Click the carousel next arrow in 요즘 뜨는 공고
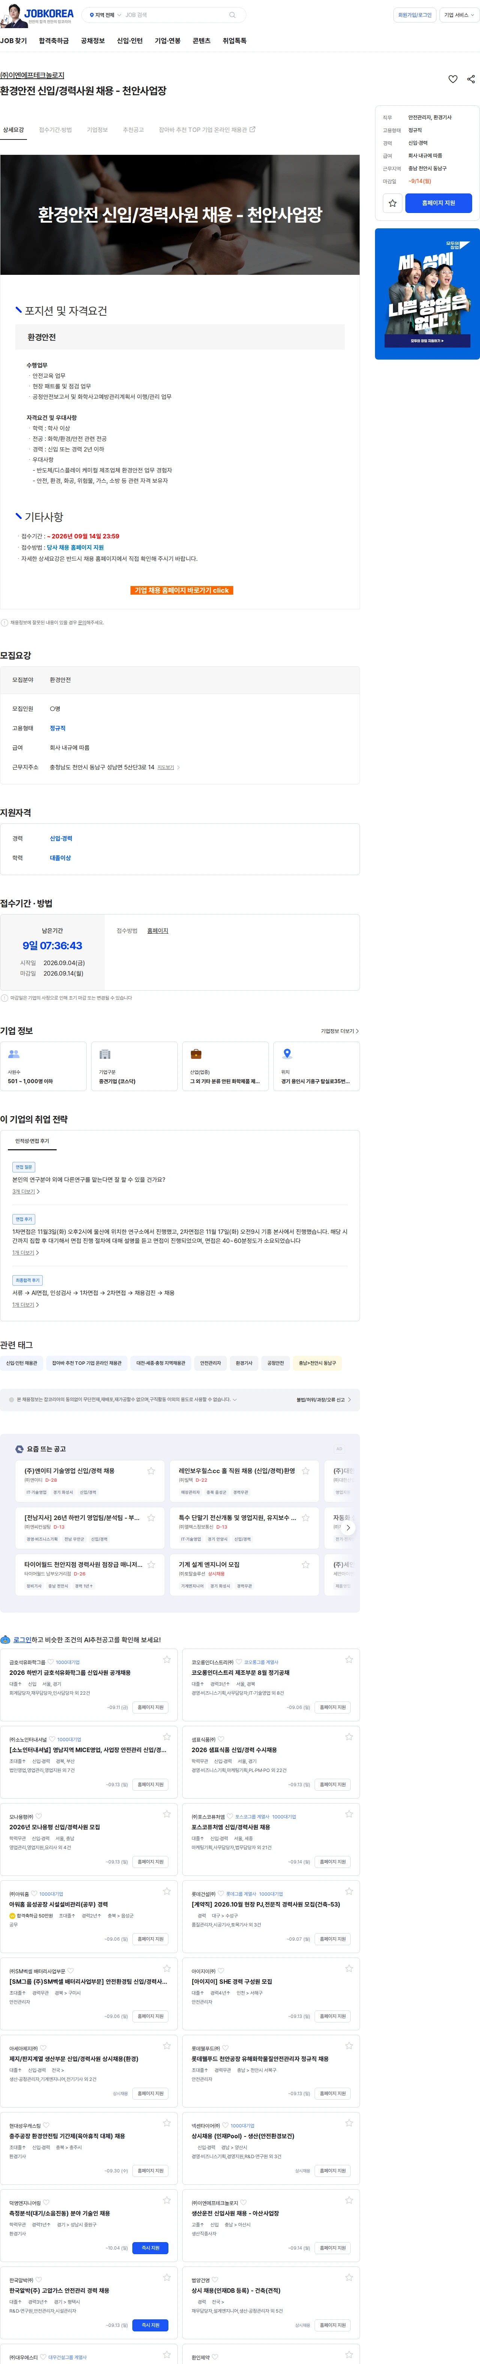480x2364 pixels. [x=348, y=1527]
